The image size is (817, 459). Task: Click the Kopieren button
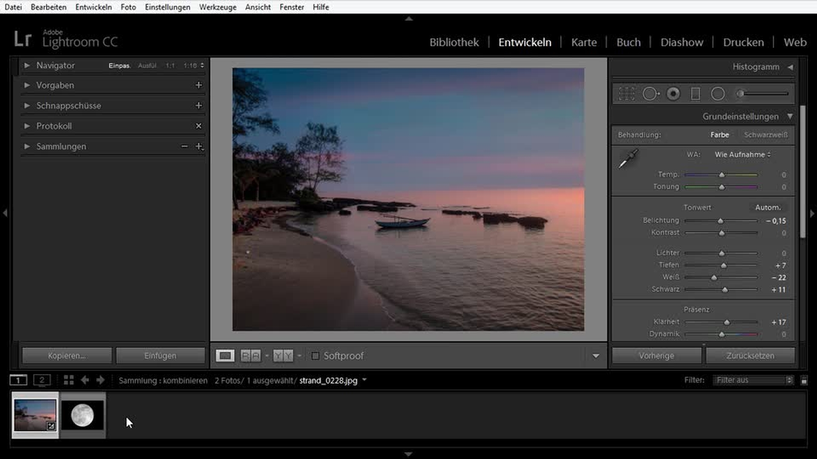tap(67, 356)
